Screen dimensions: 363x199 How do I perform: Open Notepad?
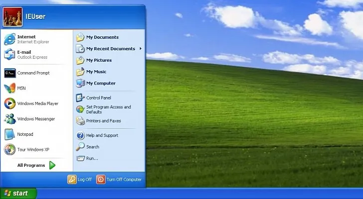pyautogui.click(x=25, y=134)
